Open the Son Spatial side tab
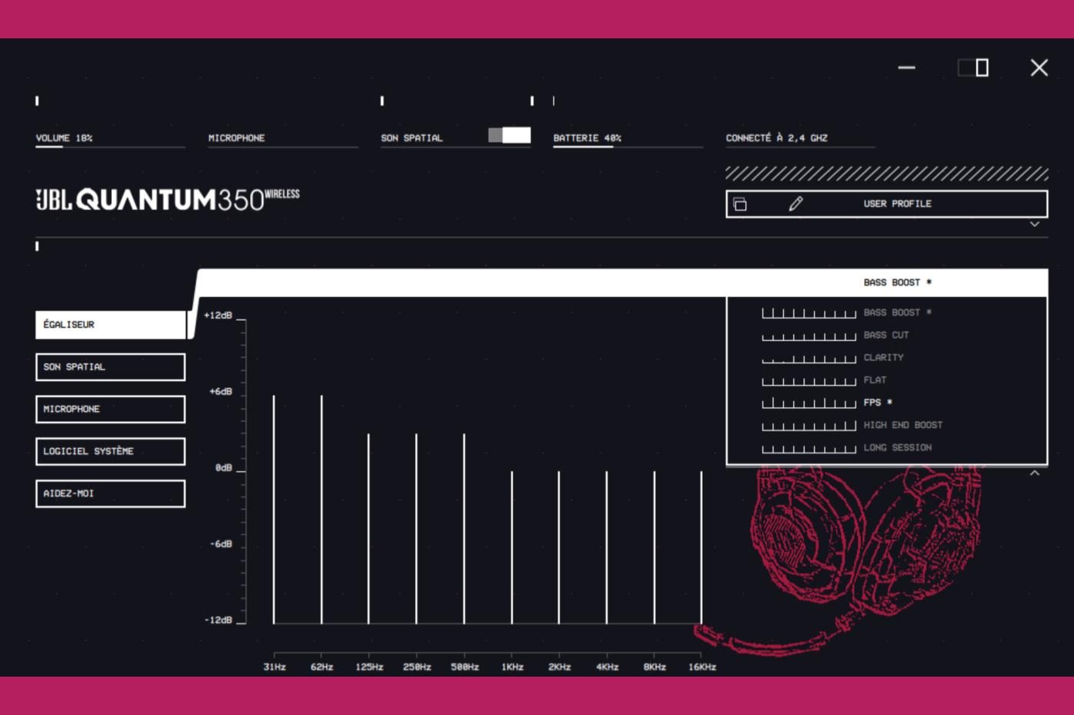 coord(110,367)
